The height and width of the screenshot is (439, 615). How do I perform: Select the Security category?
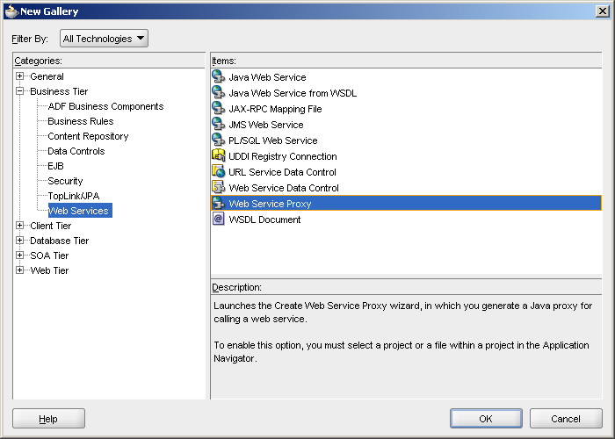coord(65,181)
